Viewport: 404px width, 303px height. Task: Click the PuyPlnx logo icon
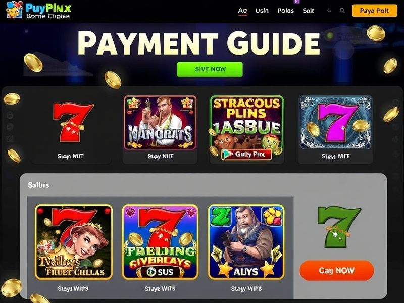click(x=15, y=10)
